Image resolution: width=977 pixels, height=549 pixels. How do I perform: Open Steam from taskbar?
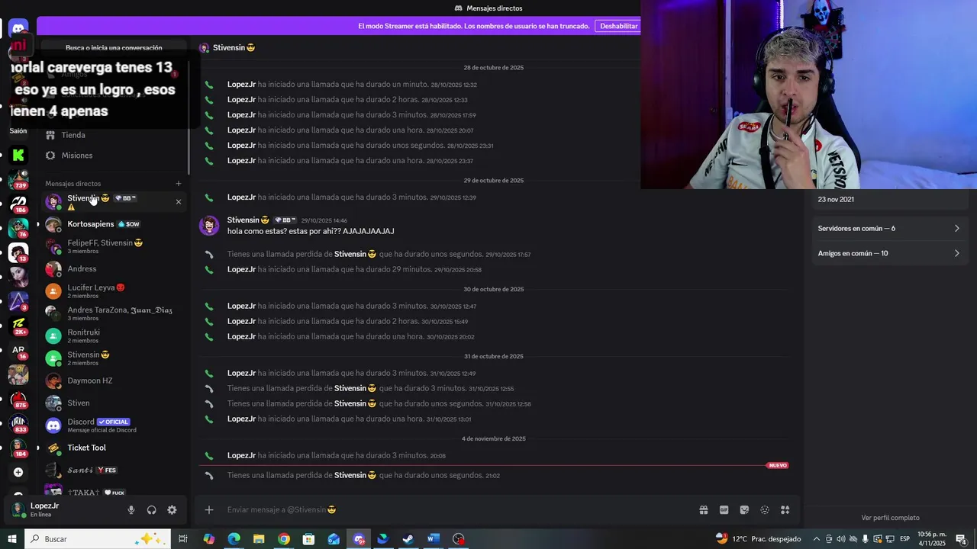[408, 539]
